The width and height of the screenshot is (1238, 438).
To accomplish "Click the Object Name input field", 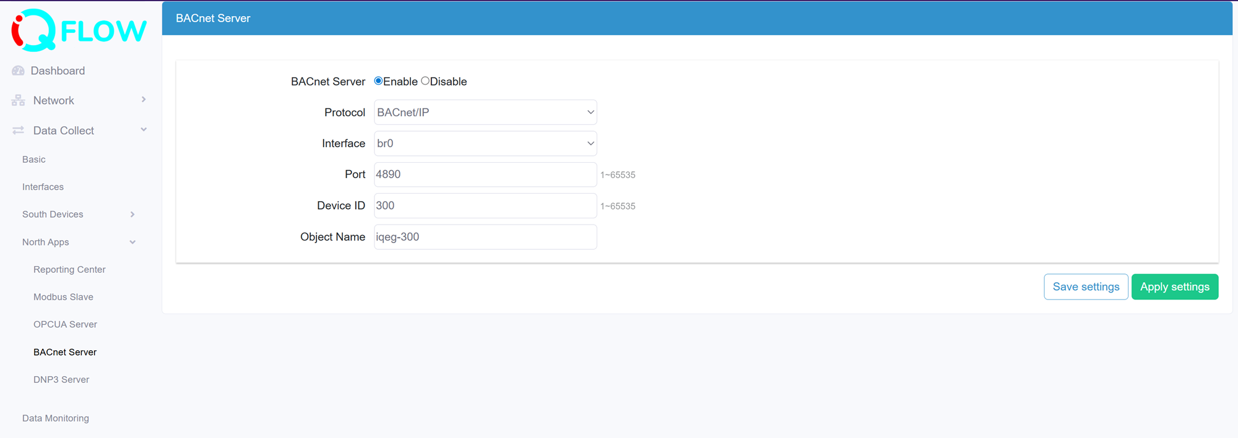I will (485, 237).
